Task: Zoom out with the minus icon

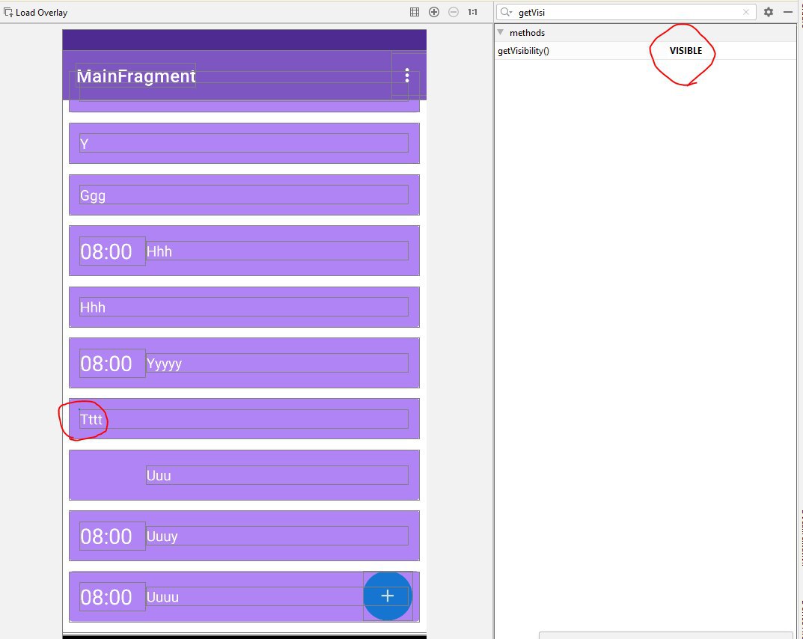Action: pos(454,12)
